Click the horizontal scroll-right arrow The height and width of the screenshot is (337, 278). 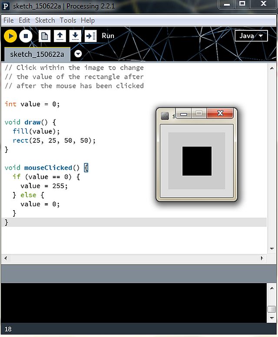tap(261, 258)
